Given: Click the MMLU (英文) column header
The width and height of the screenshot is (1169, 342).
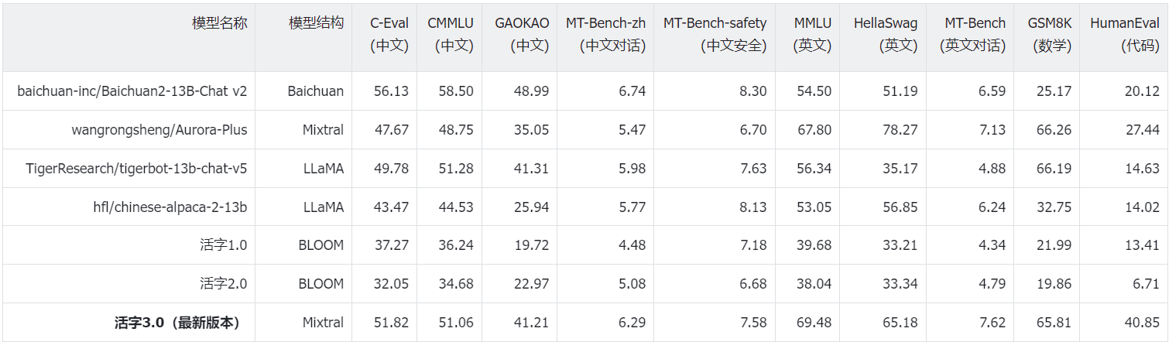Looking at the screenshot, I should pos(812,34).
